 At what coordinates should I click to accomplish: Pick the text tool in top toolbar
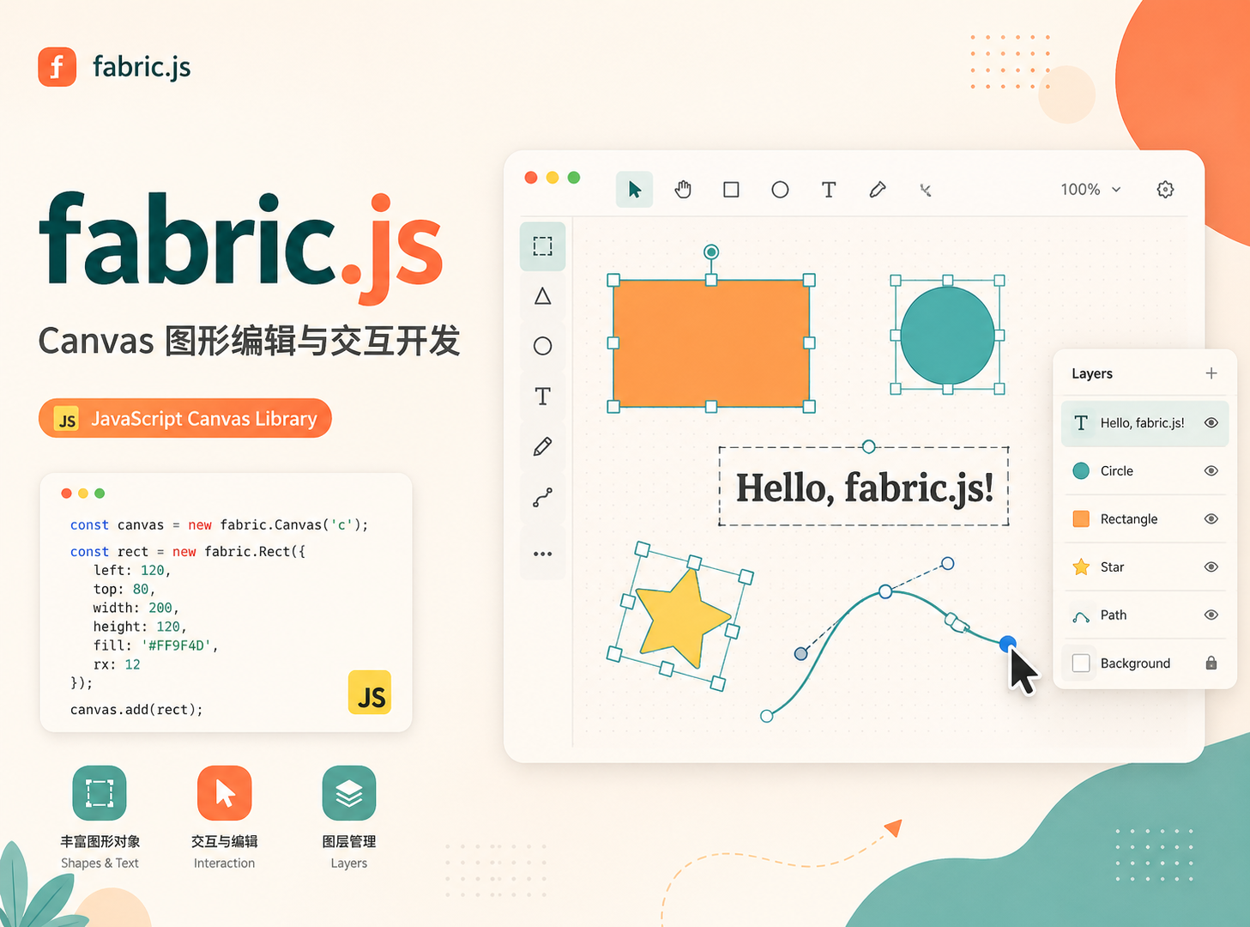[829, 190]
